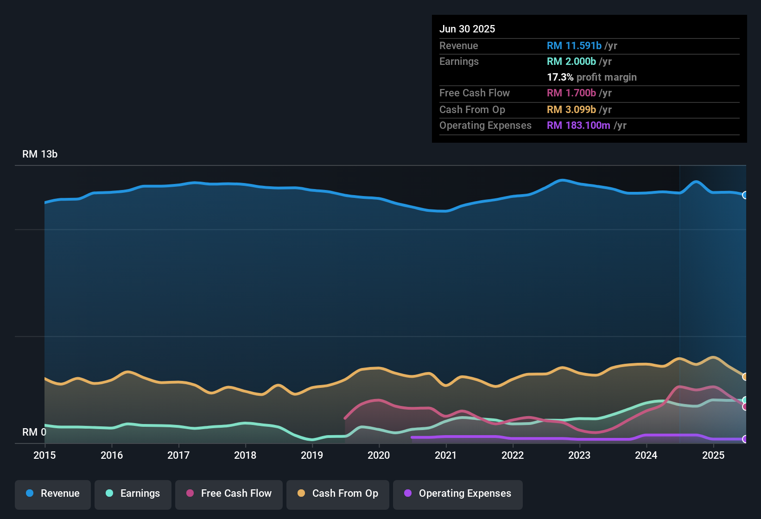Toggle Operating Expenses legend item
Image resolution: width=761 pixels, height=519 pixels.
tap(457, 494)
